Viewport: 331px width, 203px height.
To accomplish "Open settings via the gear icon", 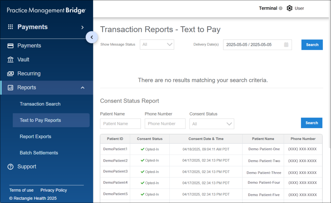I will coord(289,8).
